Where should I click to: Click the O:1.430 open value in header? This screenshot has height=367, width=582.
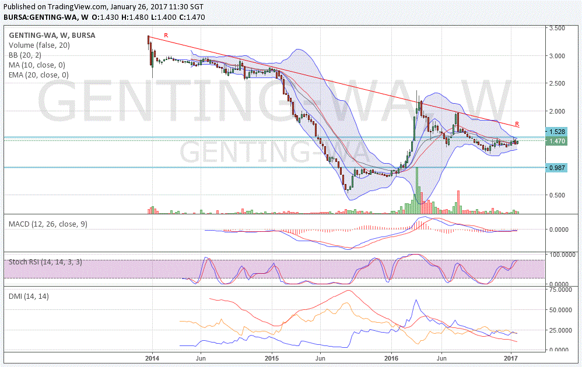pos(106,17)
